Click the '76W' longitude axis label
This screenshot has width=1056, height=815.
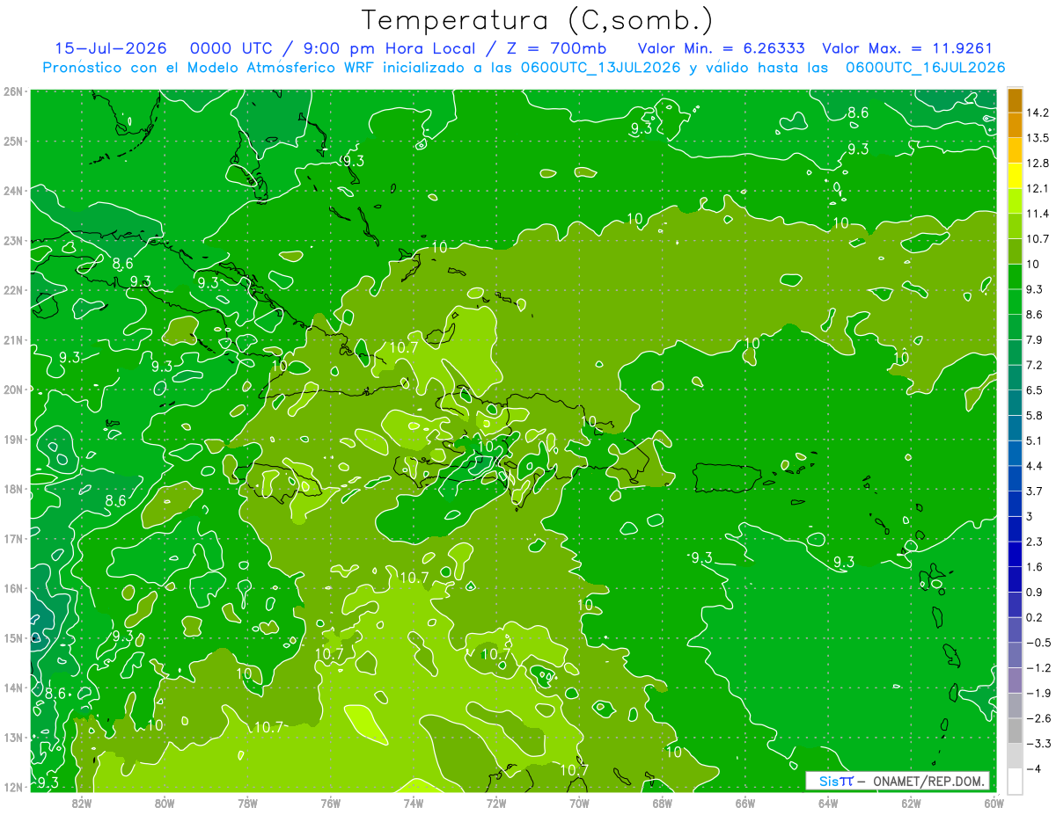pos(330,803)
